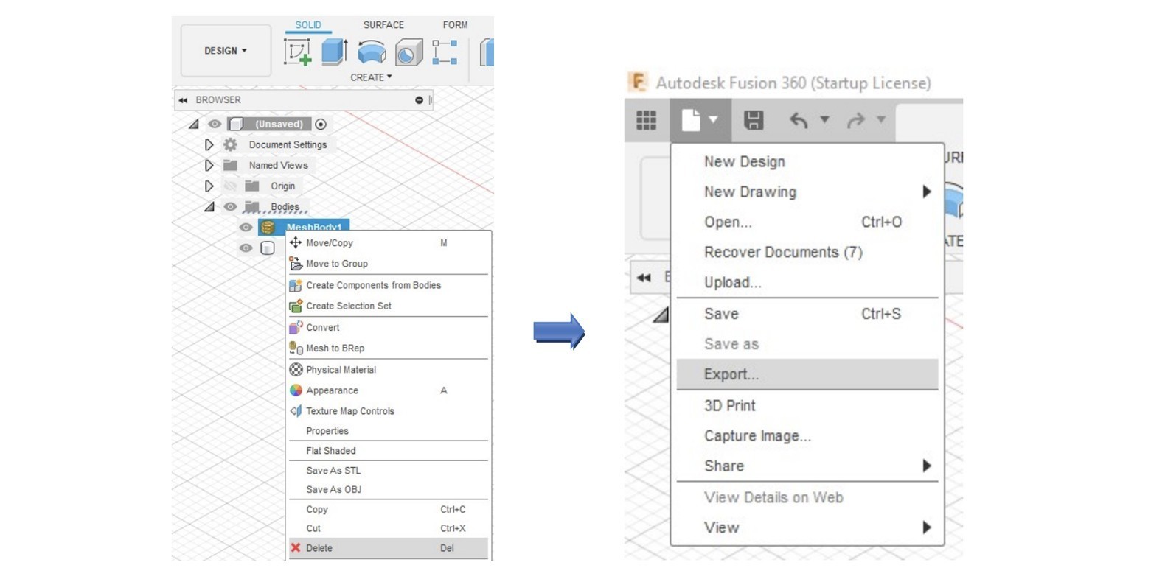Toggle visibility eye for Bodies folder

(230, 206)
